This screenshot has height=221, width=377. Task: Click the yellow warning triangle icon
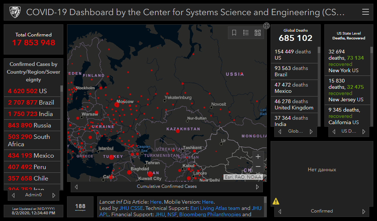[276, 201]
